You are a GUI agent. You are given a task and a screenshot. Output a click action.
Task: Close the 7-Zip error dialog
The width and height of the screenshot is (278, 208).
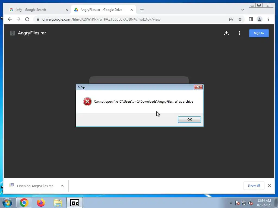point(198,87)
